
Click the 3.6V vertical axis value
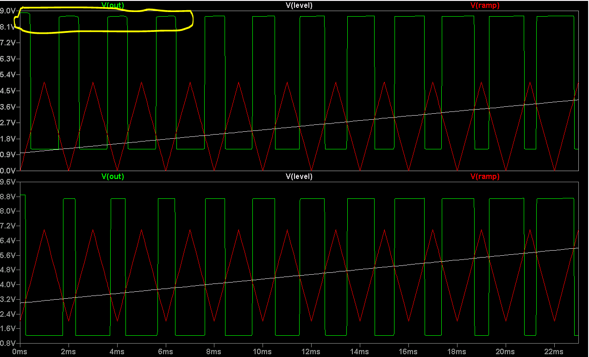click(x=8, y=107)
